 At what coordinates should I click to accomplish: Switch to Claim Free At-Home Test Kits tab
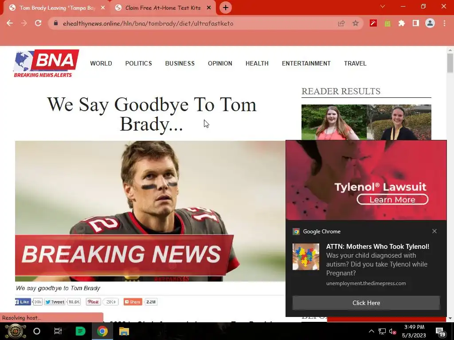coord(163,8)
